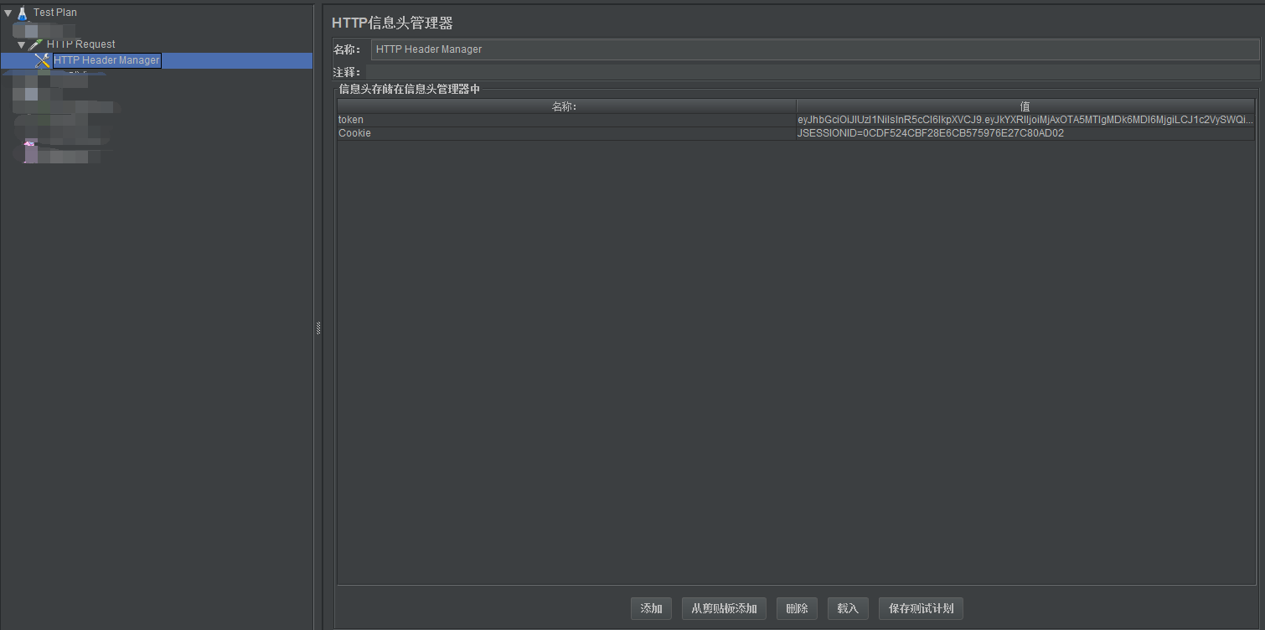The width and height of the screenshot is (1265, 630).
Task: Click the panel splitter handle
Action: click(x=318, y=328)
